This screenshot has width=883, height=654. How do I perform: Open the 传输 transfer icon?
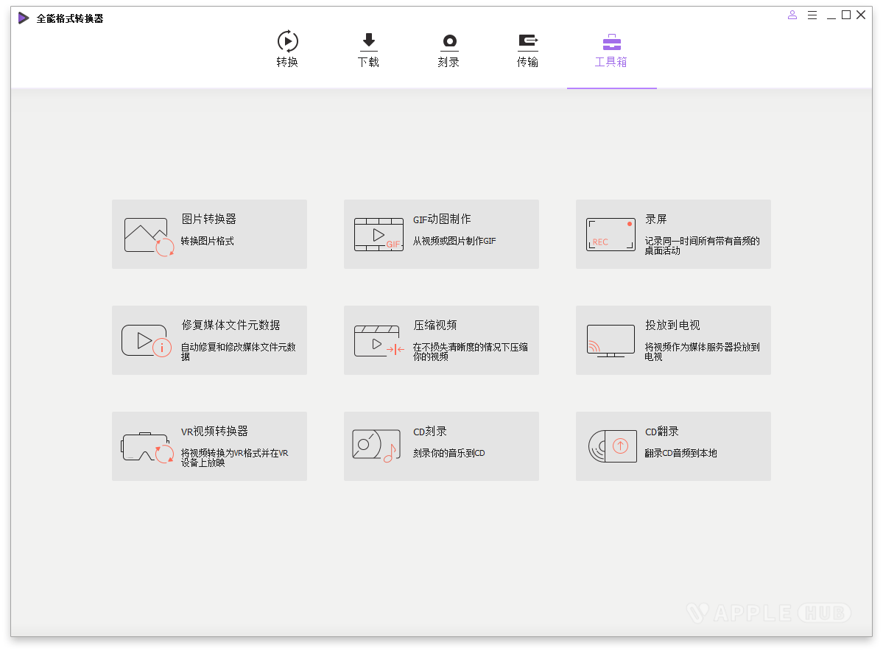(x=528, y=42)
